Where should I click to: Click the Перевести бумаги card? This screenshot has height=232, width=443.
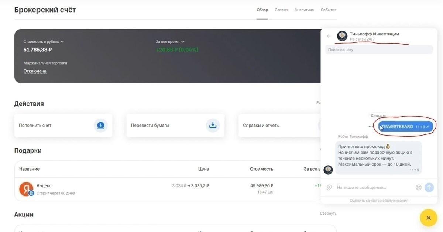click(x=175, y=126)
